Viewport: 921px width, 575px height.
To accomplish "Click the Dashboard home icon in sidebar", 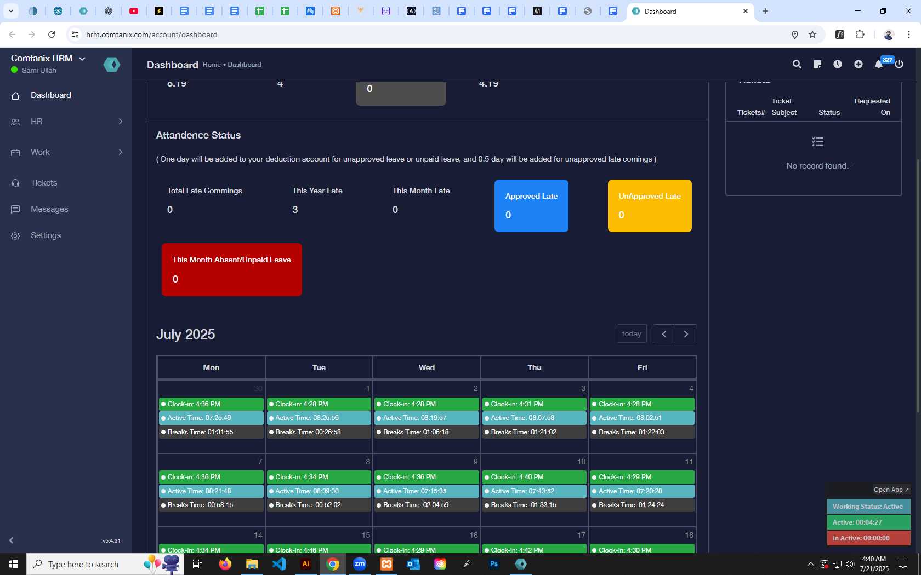I will pos(15,96).
